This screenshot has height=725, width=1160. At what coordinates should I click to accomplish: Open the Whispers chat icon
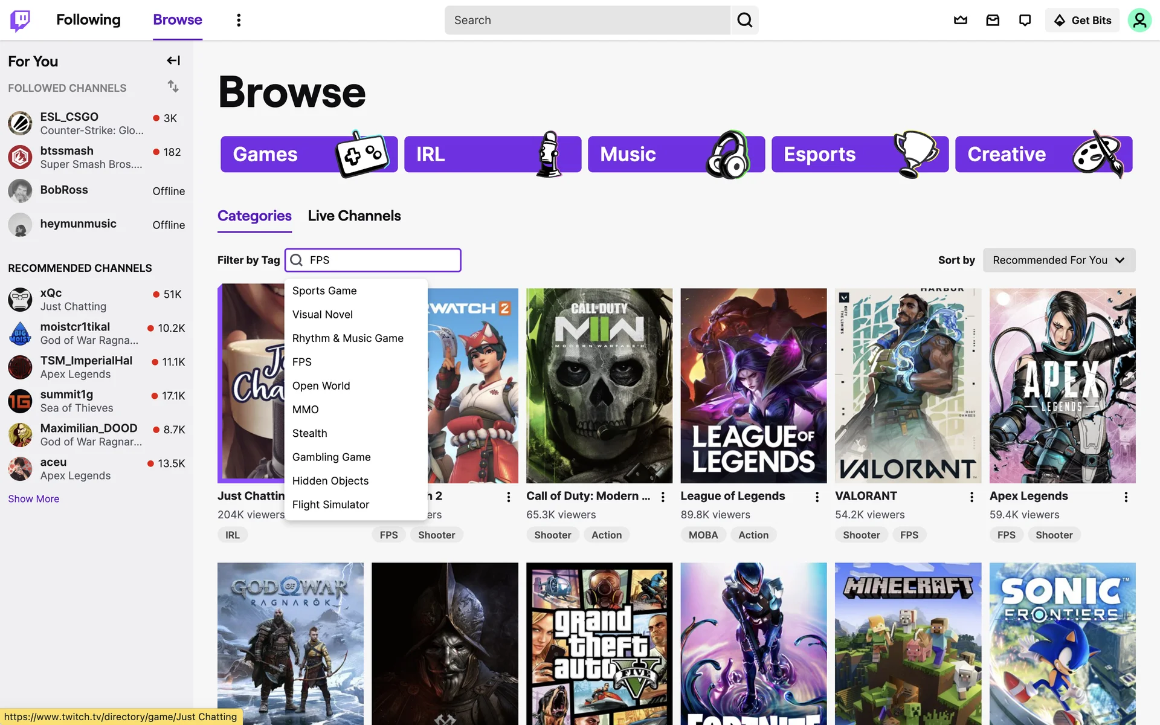1025,20
